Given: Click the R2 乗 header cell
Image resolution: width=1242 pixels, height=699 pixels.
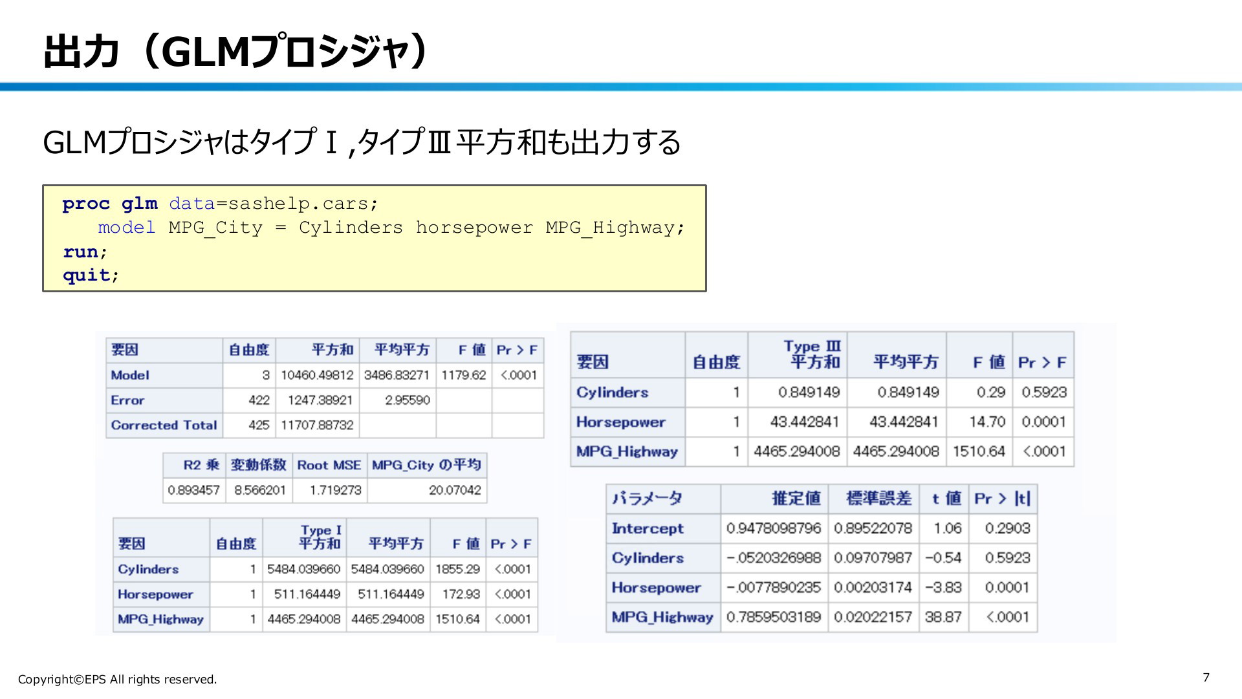Looking at the screenshot, I should (x=193, y=465).
